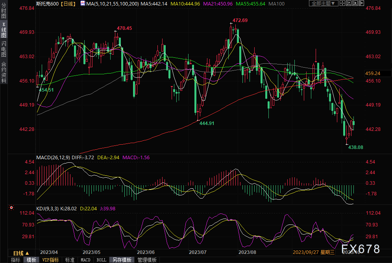The width and height of the screenshot is (392, 263).
Task: Expand the 全部主题 dropdown
Action: click(323, 3)
